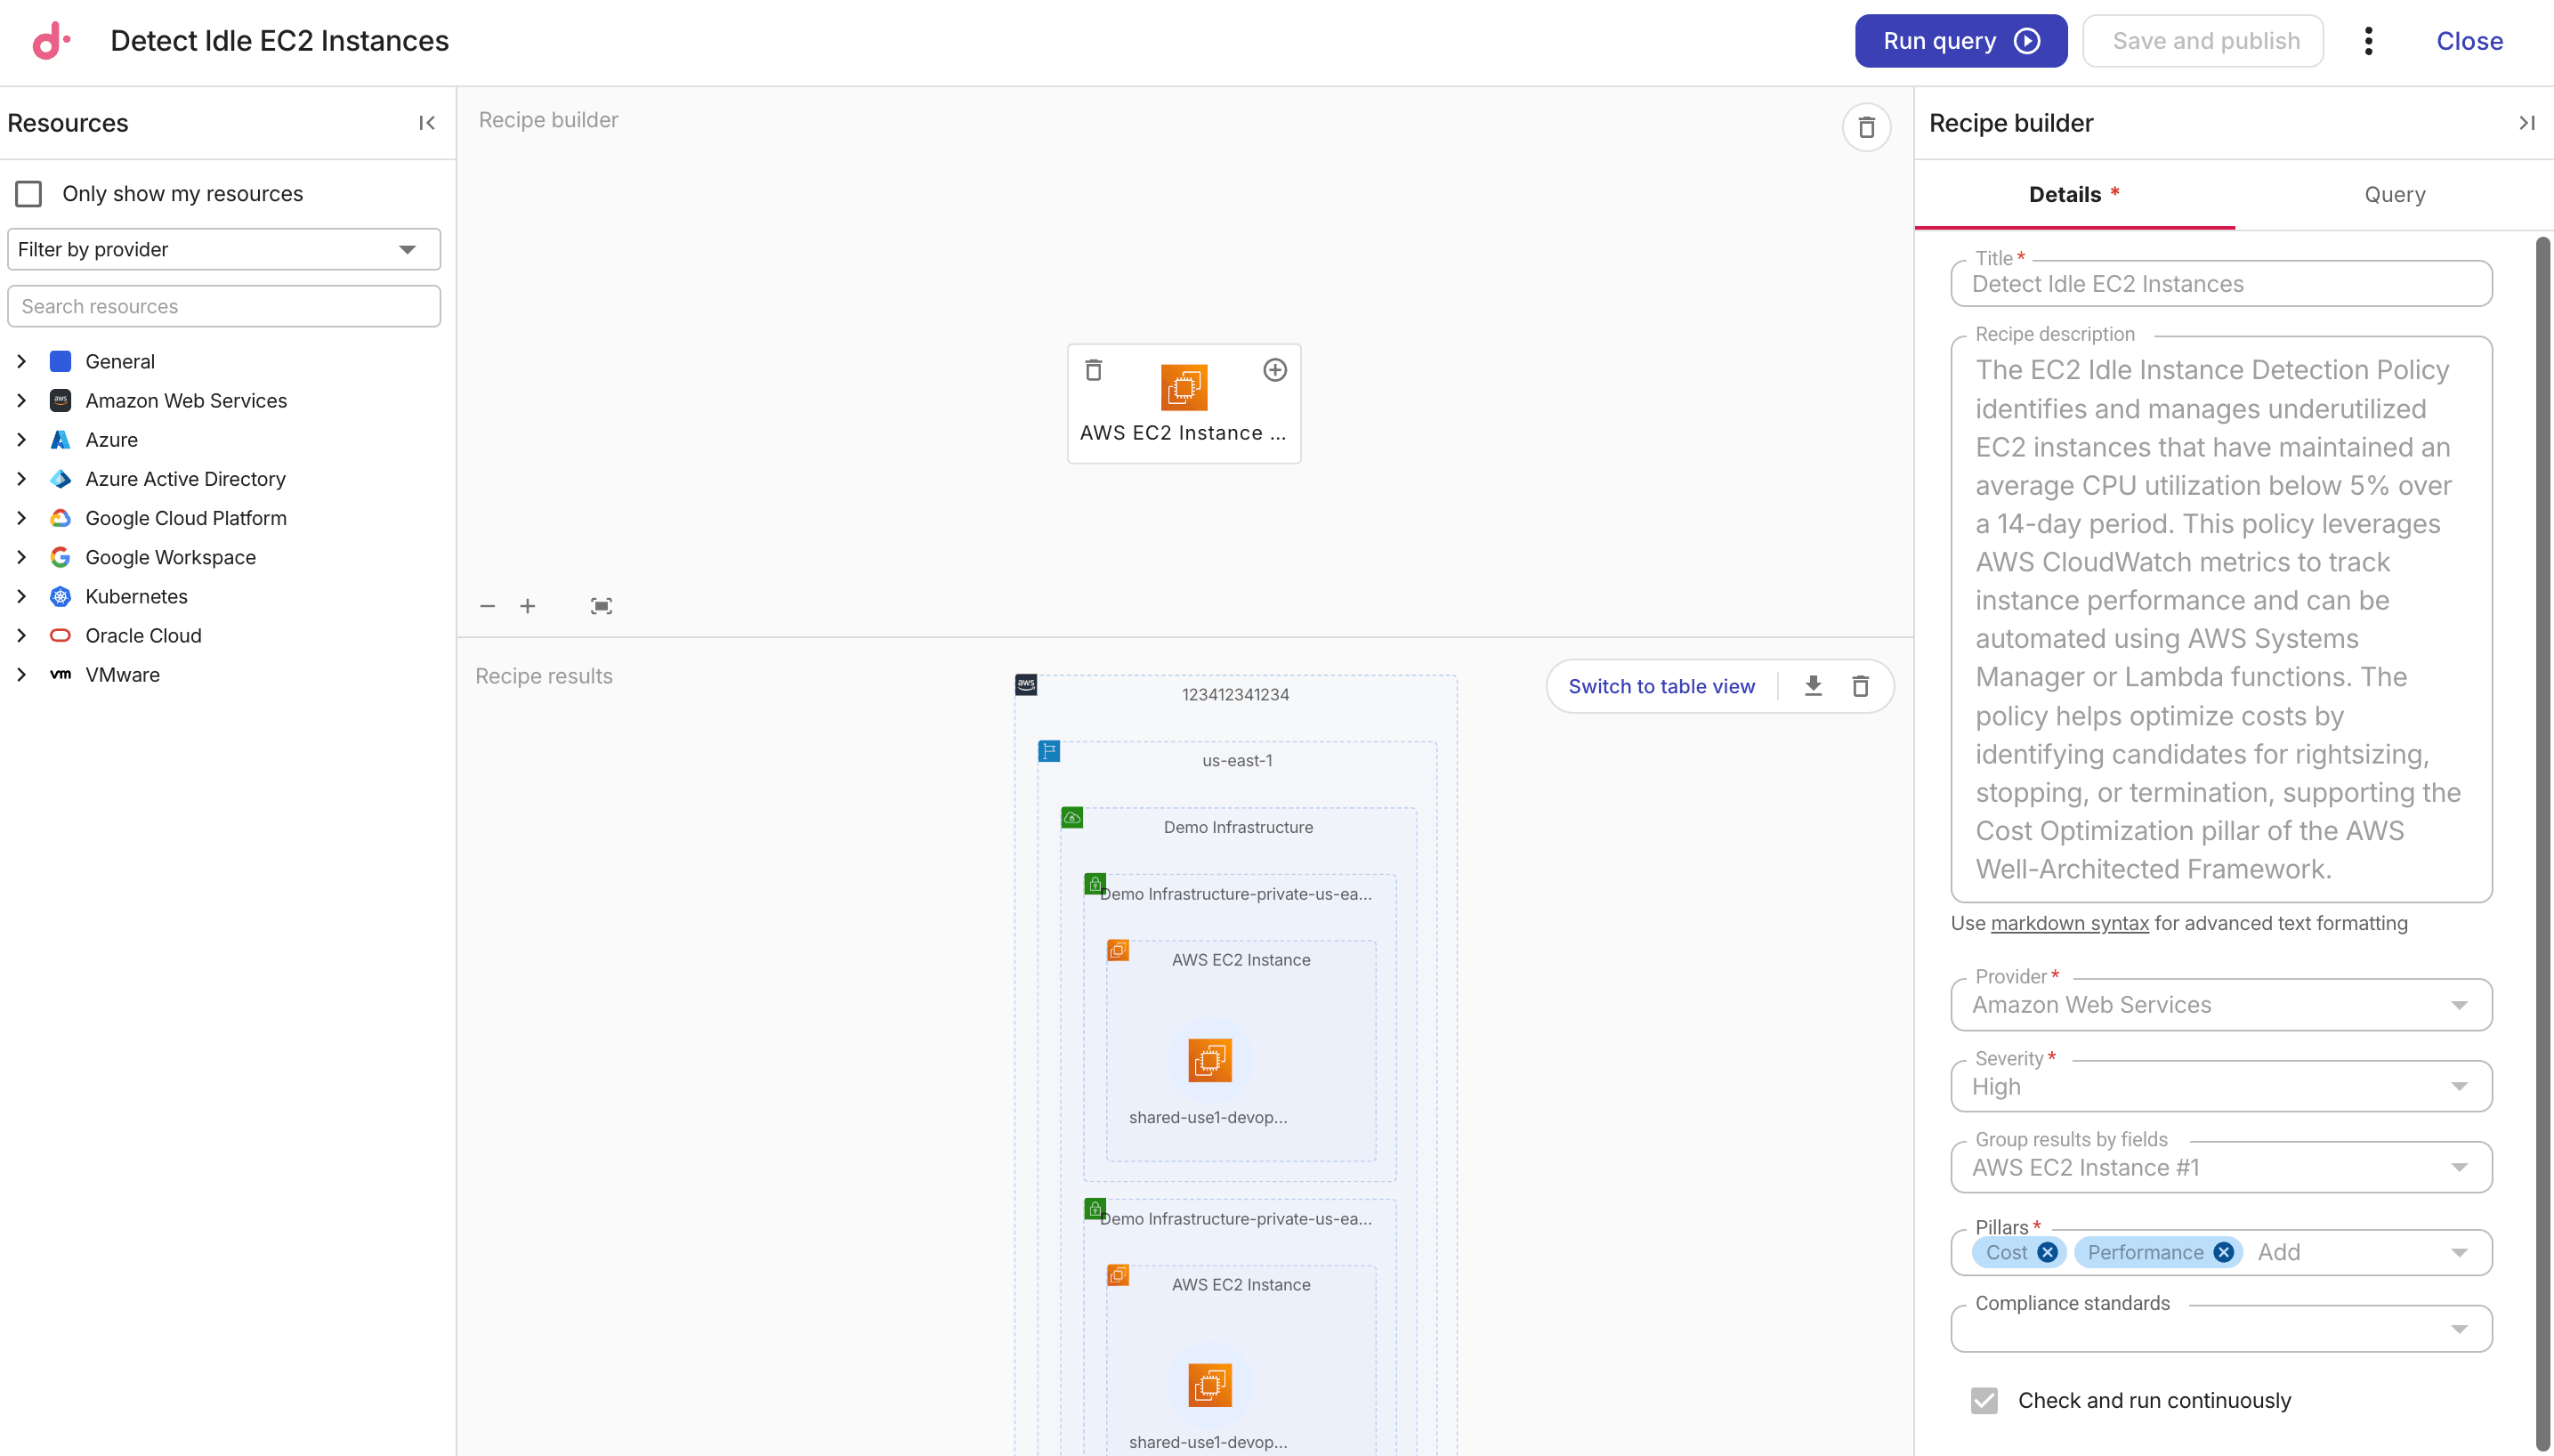Image resolution: width=2554 pixels, height=1456 pixels.
Task: Zoom in on the recipe canvas
Action: point(529,606)
